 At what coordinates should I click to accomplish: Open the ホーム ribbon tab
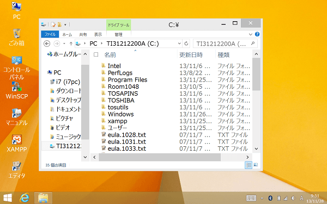point(67,35)
